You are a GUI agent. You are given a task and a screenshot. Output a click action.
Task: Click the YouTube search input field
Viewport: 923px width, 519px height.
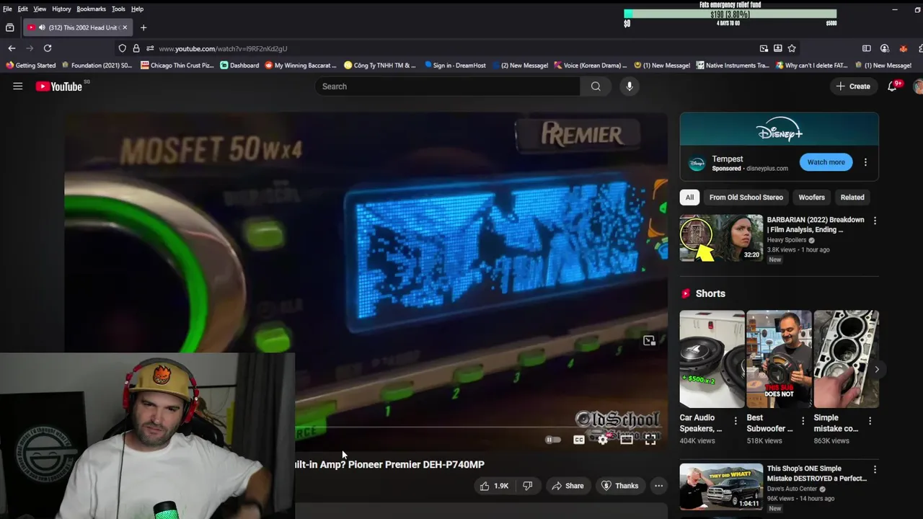(447, 86)
